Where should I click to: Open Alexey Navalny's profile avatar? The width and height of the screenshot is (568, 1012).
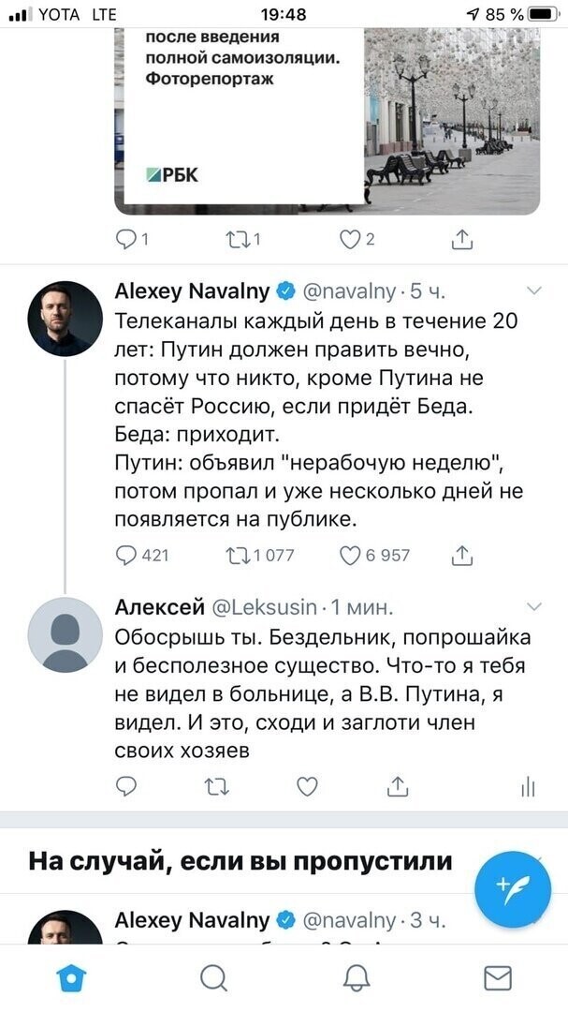click(66, 319)
